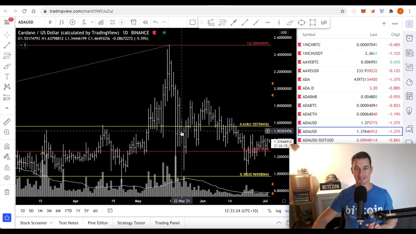This screenshot has width=416, height=234.
Task: Open the hamburger menu with 11 notifications
Action: tap(7, 22)
